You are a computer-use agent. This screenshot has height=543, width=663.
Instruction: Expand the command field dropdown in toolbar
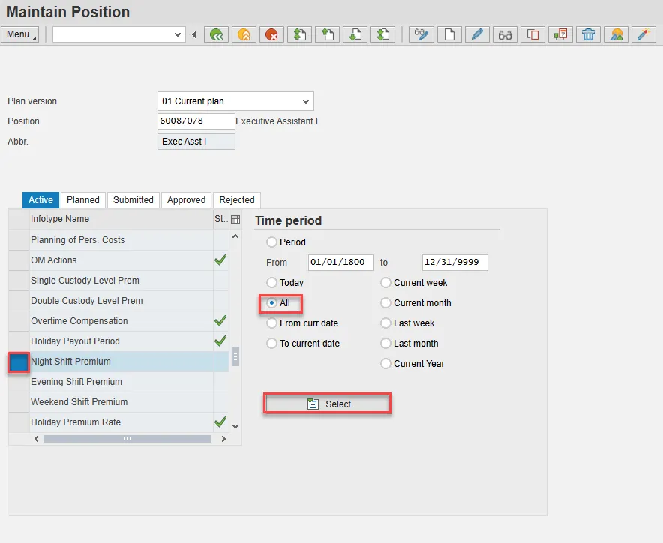pos(178,34)
